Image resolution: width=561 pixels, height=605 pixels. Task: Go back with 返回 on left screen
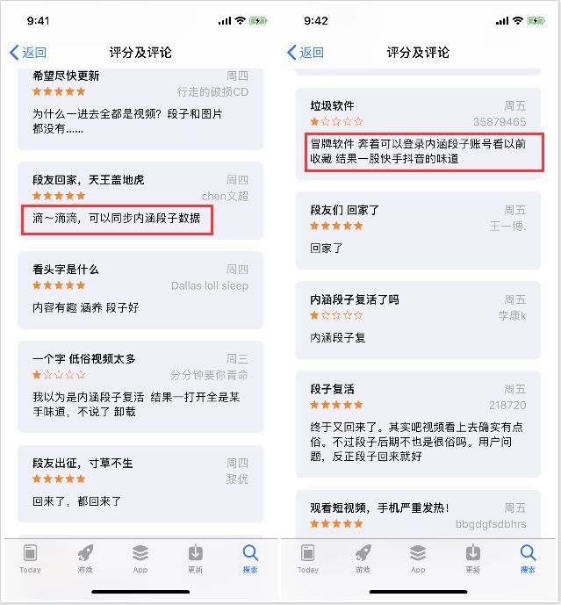pos(28,53)
